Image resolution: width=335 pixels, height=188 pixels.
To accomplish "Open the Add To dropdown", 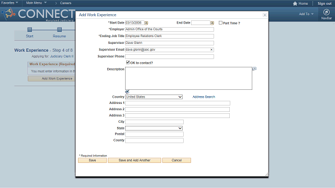I will coord(306,14).
